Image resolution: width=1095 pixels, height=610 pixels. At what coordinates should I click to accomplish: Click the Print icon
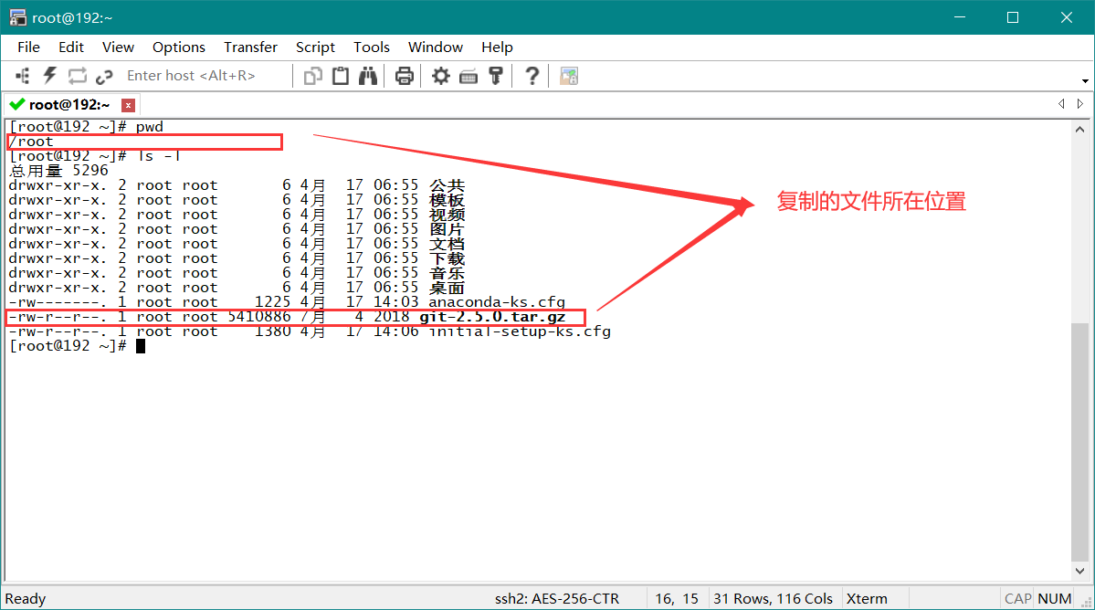(x=405, y=76)
